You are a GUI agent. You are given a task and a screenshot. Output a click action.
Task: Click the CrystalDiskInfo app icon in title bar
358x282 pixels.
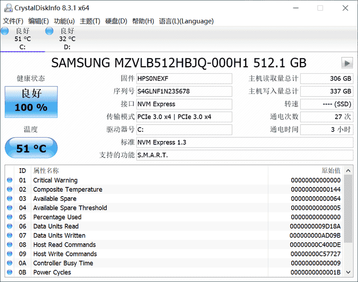click(x=8, y=8)
